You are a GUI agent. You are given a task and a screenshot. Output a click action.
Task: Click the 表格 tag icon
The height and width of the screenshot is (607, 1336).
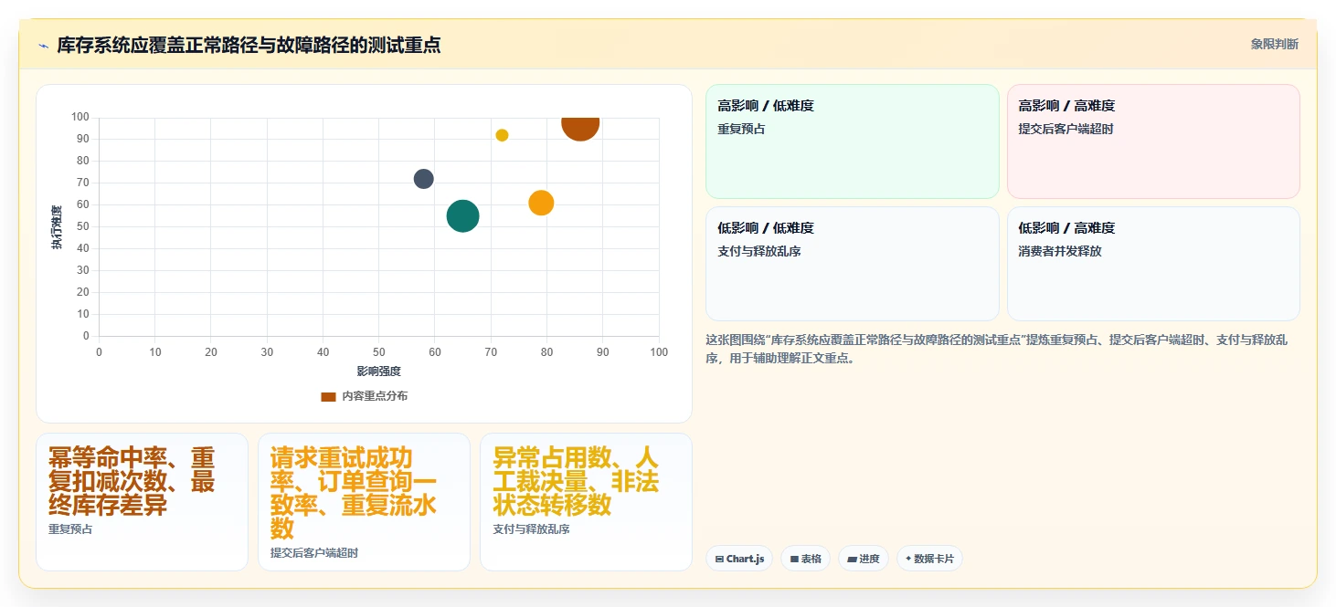pyautogui.click(x=794, y=559)
